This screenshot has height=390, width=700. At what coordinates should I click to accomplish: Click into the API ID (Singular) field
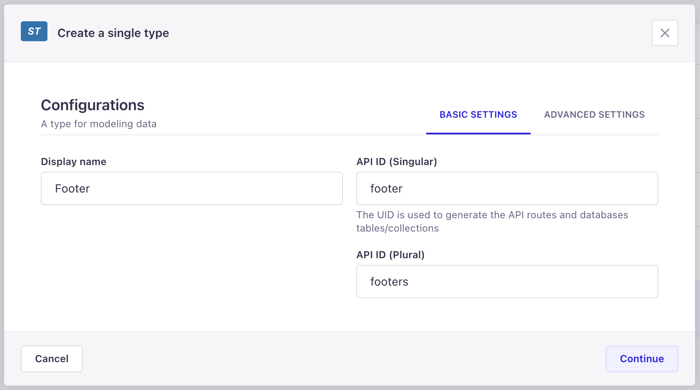[507, 188]
